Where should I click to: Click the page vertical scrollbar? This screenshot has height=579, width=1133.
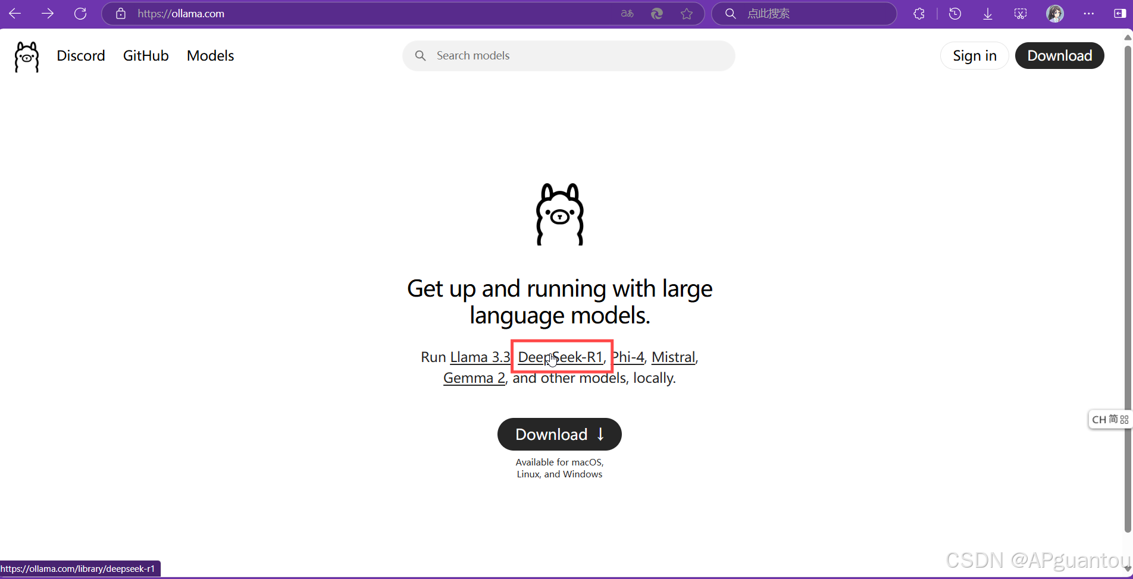pyautogui.click(x=1127, y=288)
